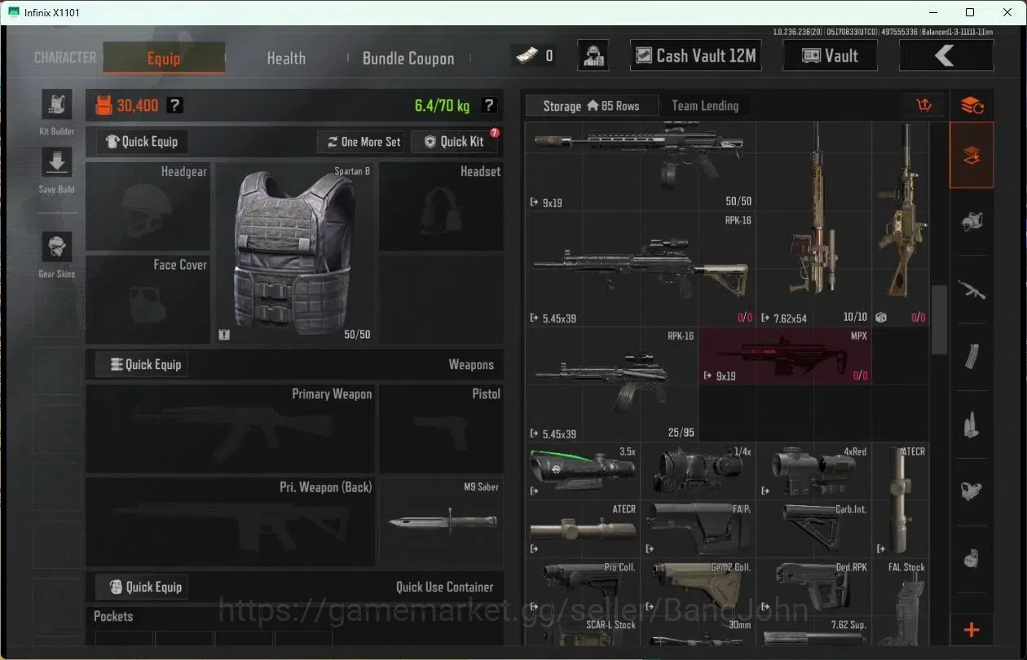Click the Save Build download icon
Image resolution: width=1027 pixels, height=660 pixels.
click(x=56, y=163)
